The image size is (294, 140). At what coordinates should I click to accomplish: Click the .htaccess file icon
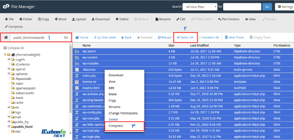(x=77, y=70)
